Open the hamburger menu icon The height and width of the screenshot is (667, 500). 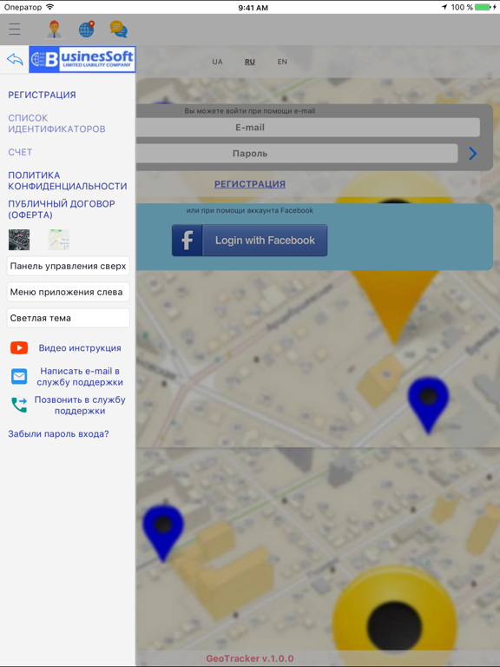15,29
